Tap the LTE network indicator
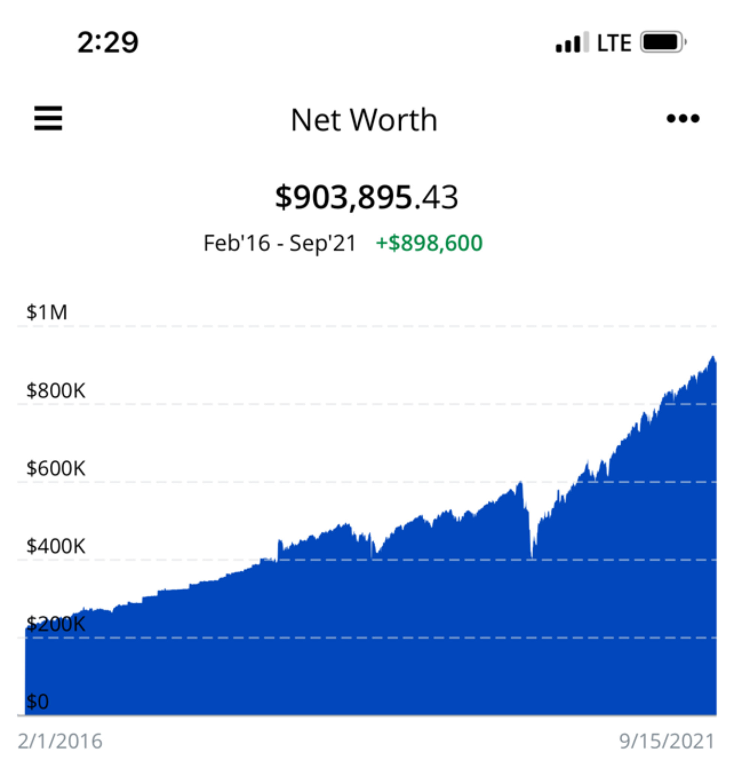This screenshot has width=734, height=768. (x=614, y=43)
